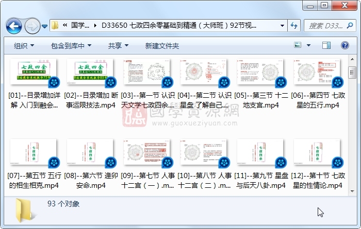Click the video badge icon on file [10]

[x=224, y=163]
